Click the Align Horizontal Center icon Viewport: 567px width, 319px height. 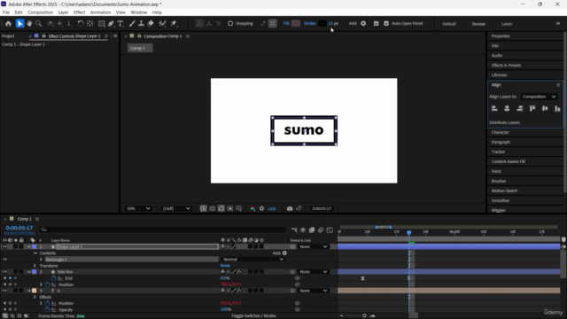507,108
